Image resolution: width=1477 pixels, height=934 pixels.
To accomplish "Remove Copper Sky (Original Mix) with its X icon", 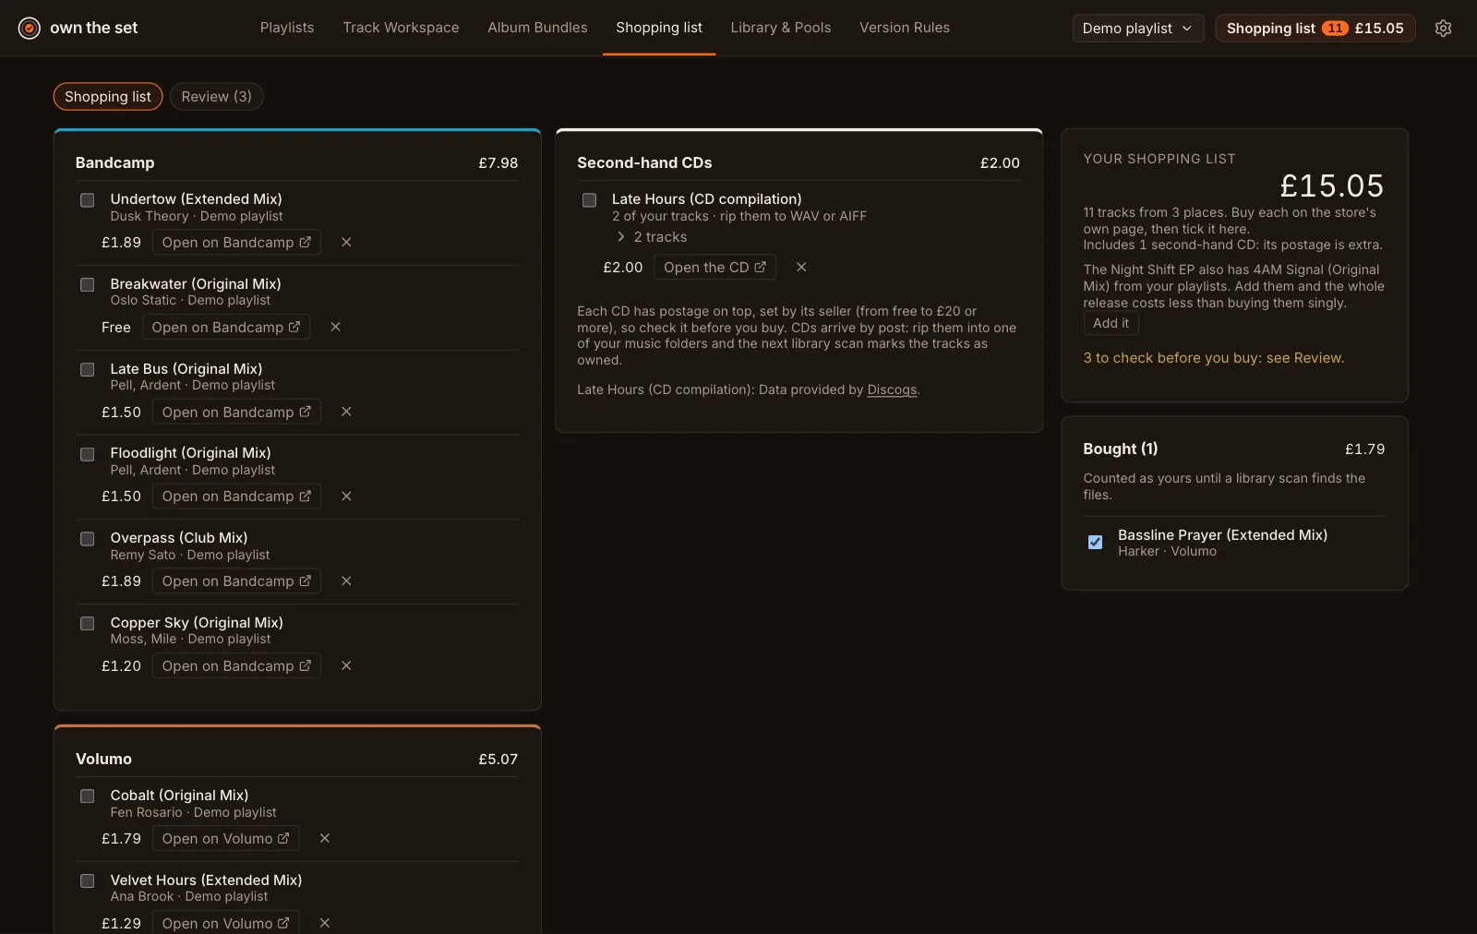I will 346,666.
